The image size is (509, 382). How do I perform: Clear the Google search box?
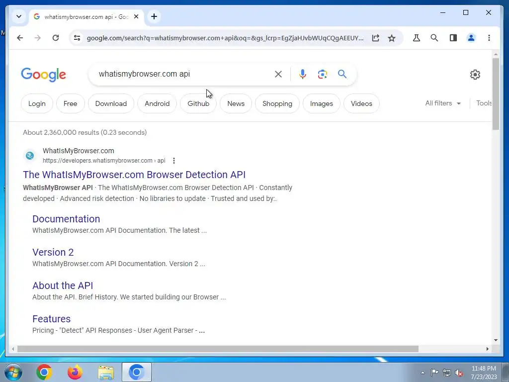click(278, 74)
